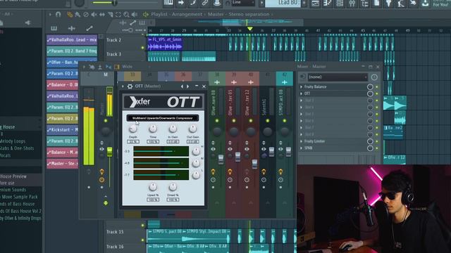Select mixer track 33 header
Image resolution: width=451 pixels, height=253 pixels.
click(132, 77)
